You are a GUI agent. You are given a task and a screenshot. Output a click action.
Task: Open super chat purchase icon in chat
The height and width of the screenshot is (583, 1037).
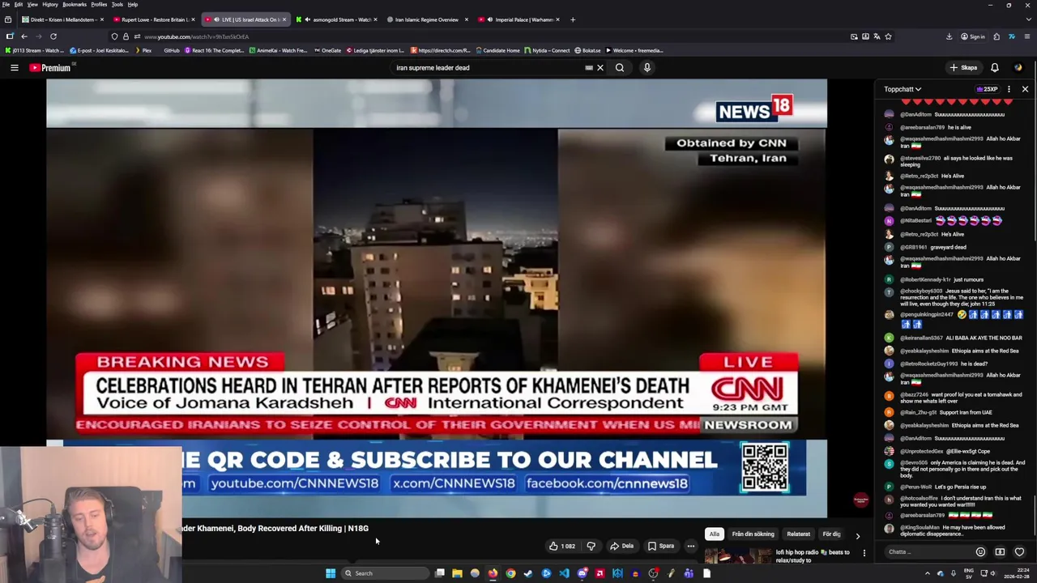[1000, 552]
